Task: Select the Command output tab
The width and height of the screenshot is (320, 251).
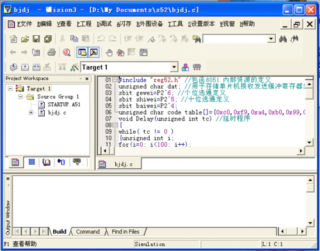Action: (88, 232)
